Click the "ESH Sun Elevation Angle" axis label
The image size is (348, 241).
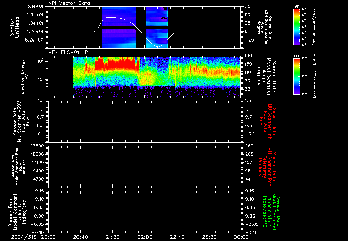coord(264,27)
